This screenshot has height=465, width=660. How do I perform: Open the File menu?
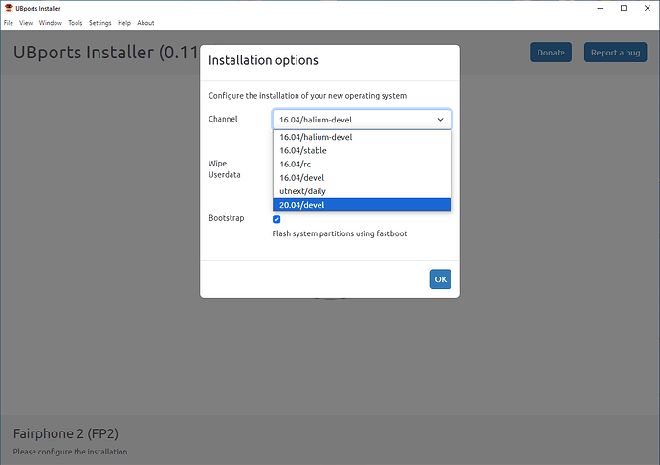click(x=9, y=23)
